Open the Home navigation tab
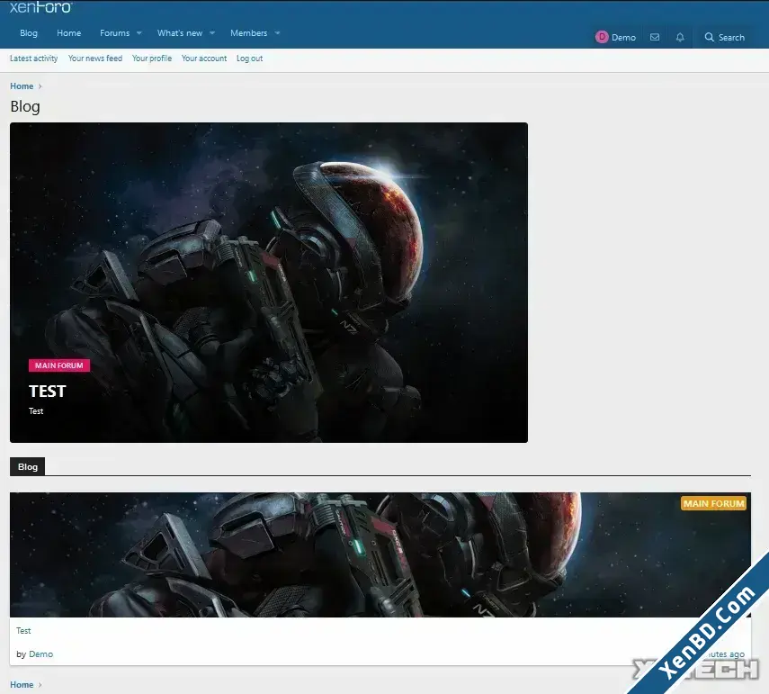This screenshot has width=769, height=694. pyautogui.click(x=68, y=33)
